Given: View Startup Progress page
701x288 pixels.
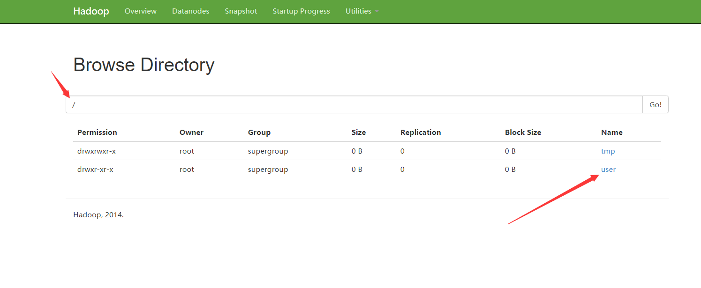Looking at the screenshot, I should tap(301, 11).
